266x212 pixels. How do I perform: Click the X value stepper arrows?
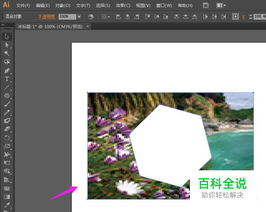(x=251, y=16)
